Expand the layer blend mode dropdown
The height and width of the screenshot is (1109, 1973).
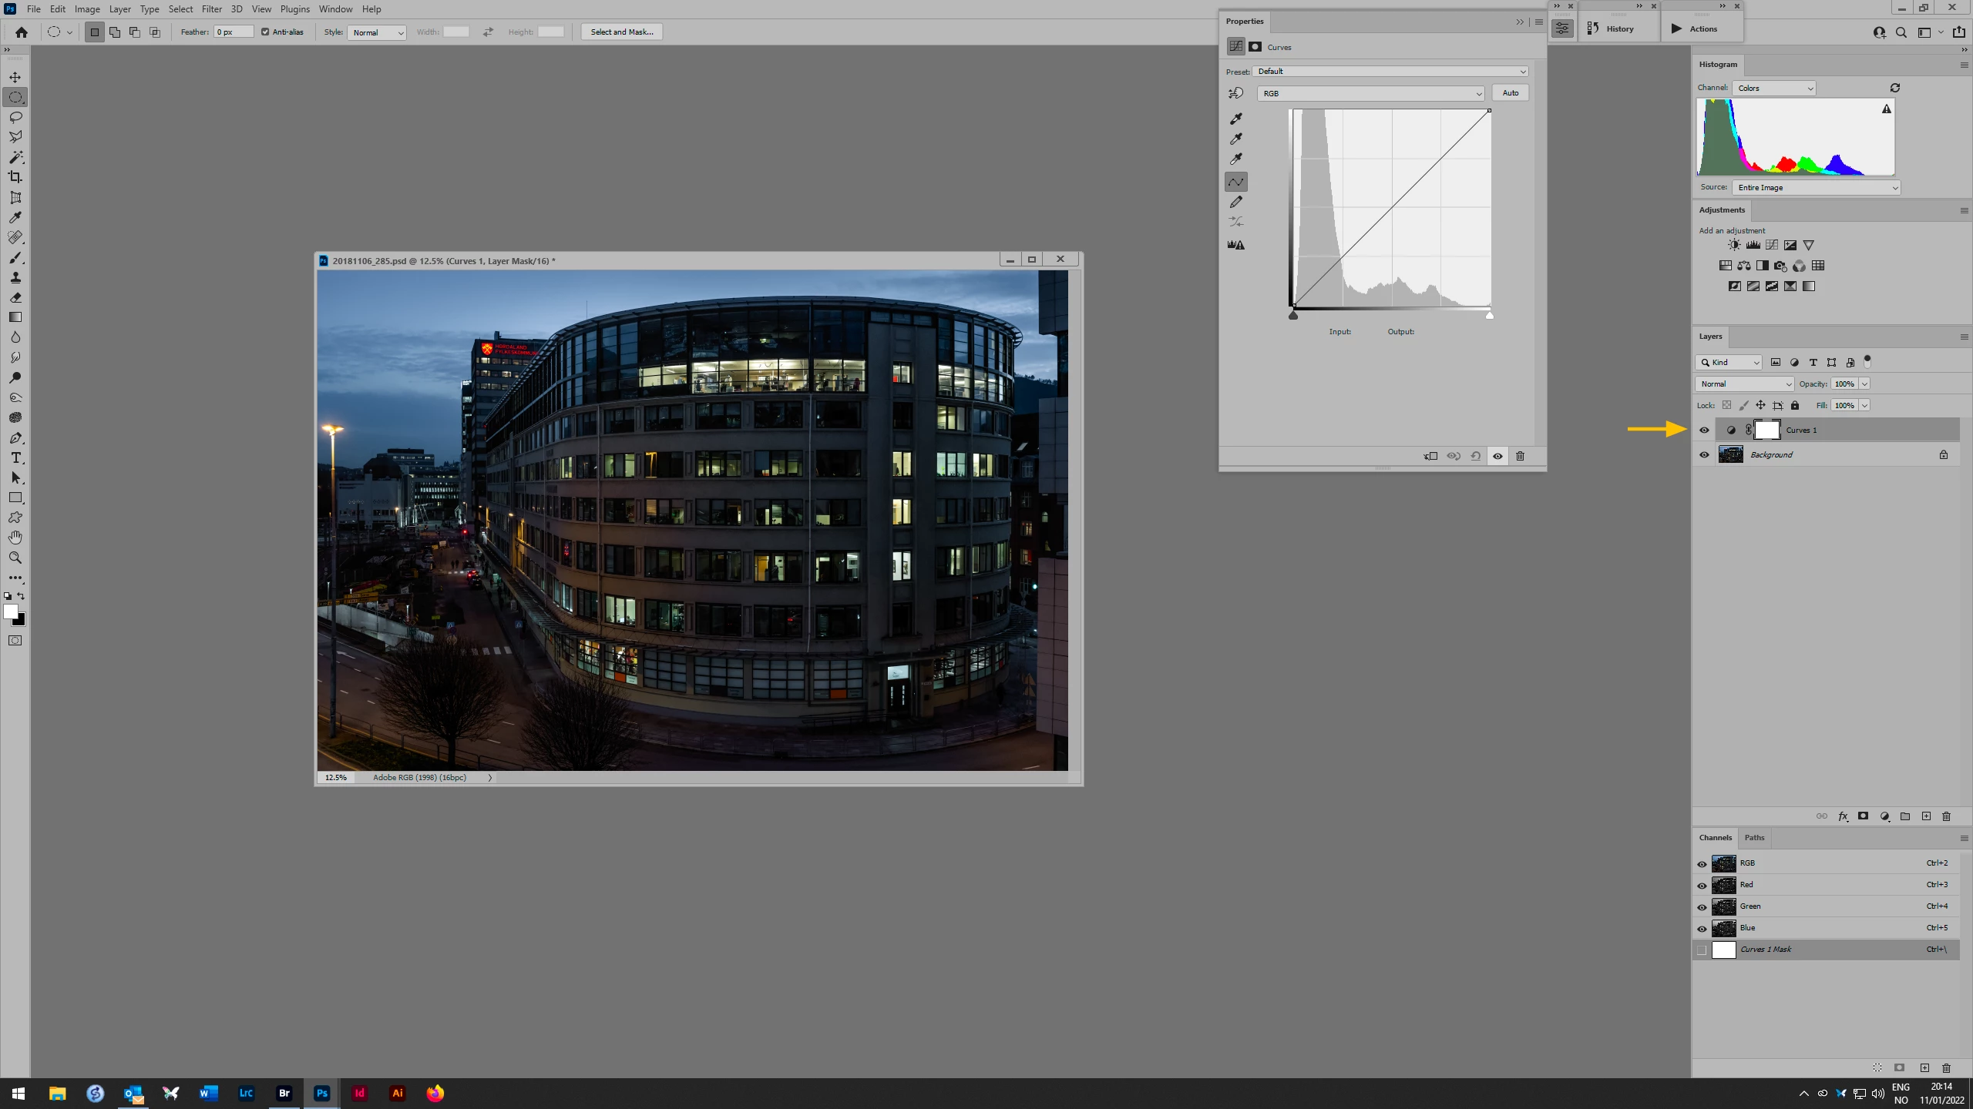tap(1744, 384)
